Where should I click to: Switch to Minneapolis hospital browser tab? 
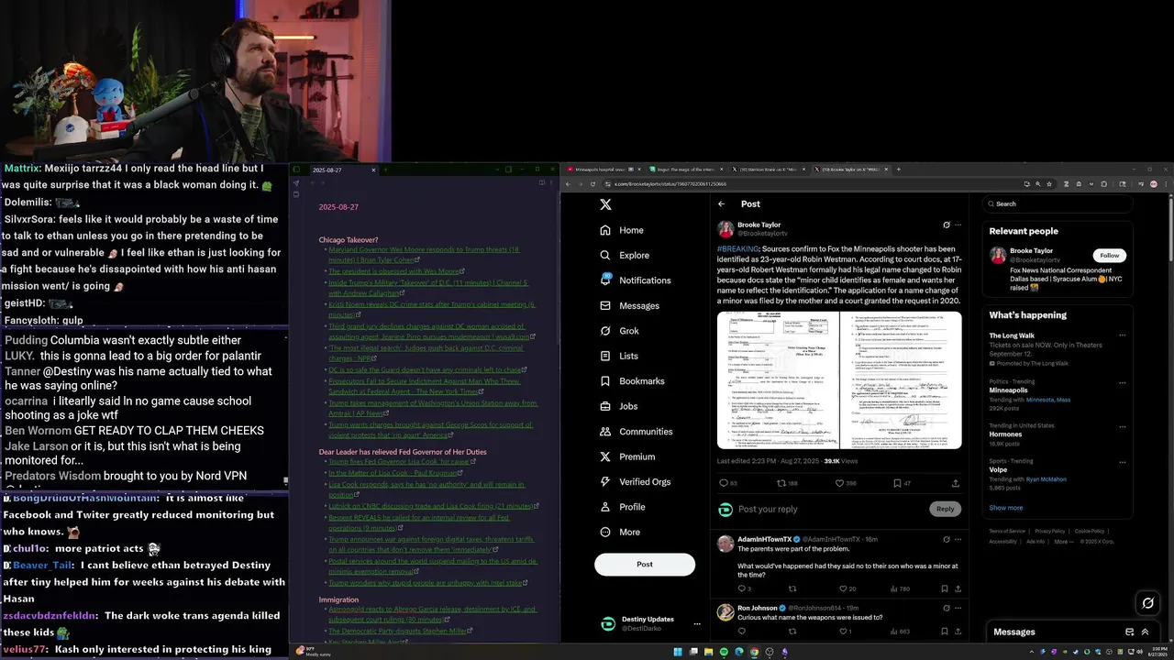604,170
